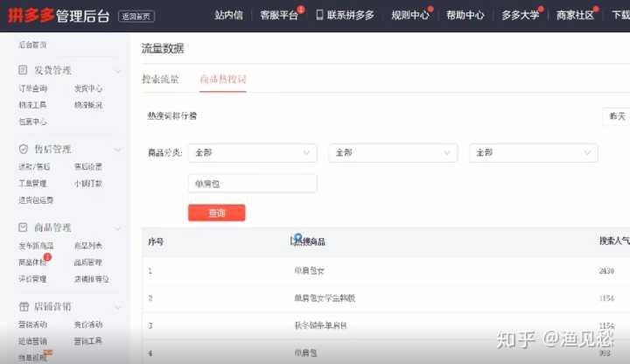Open 多多大学 in top navigation
Screen dimensions: 630x364
[521, 15]
